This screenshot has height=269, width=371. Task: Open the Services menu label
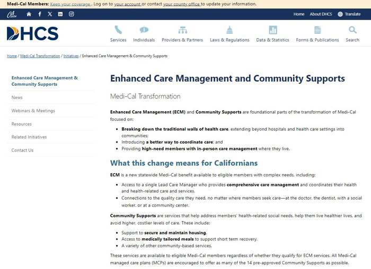click(x=118, y=40)
